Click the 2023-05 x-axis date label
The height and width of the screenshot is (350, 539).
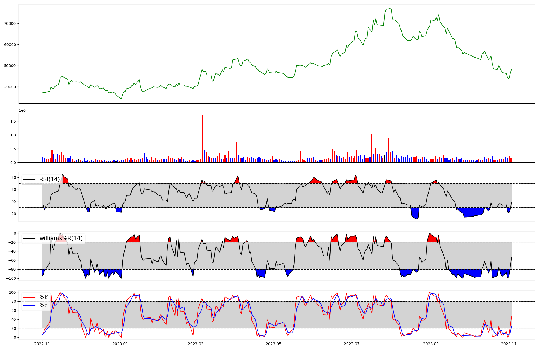coord(274,344)
